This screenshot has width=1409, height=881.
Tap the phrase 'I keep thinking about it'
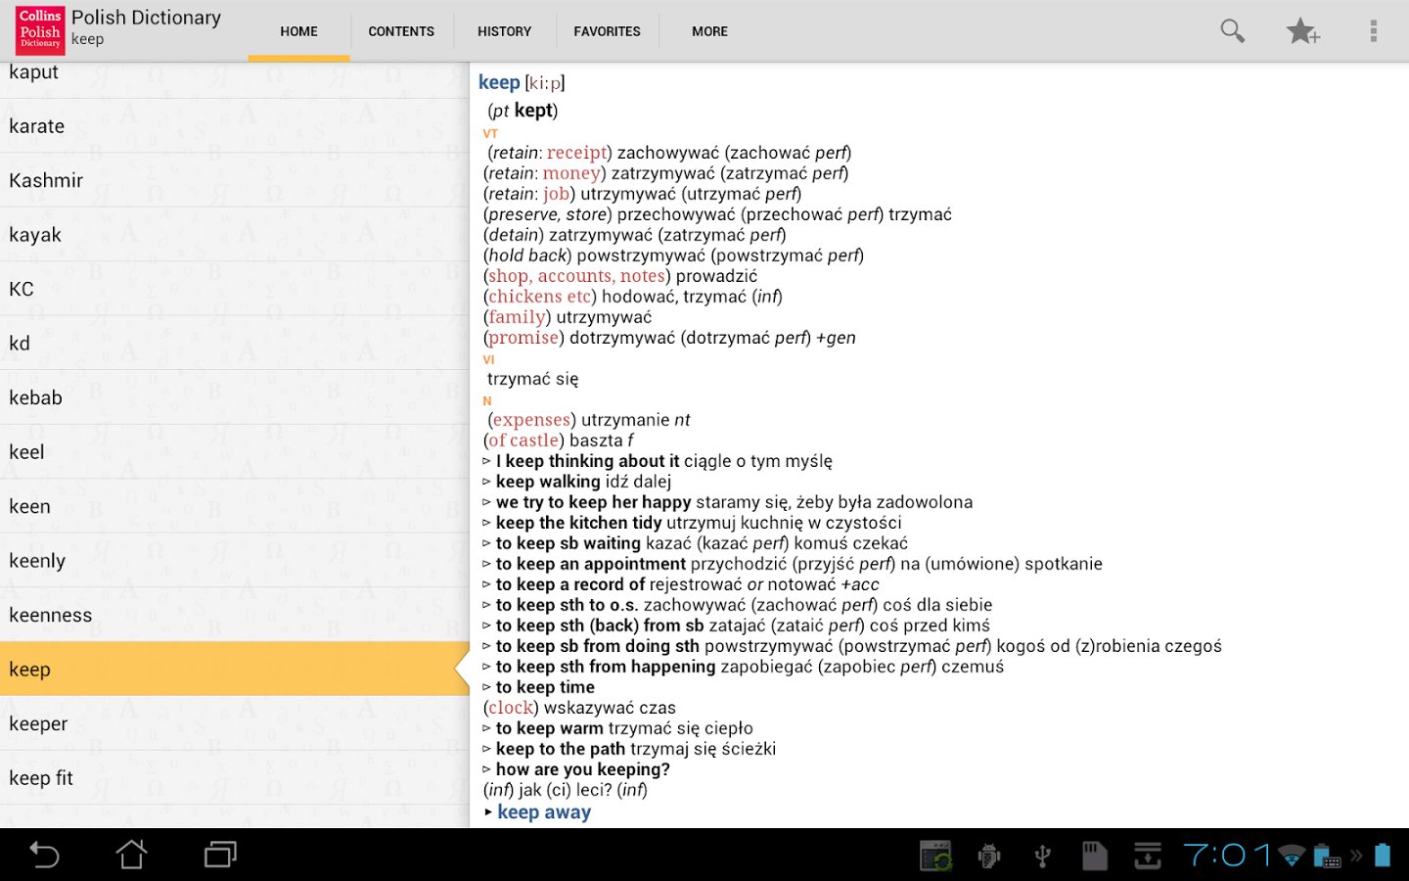[x=587, y=461]
